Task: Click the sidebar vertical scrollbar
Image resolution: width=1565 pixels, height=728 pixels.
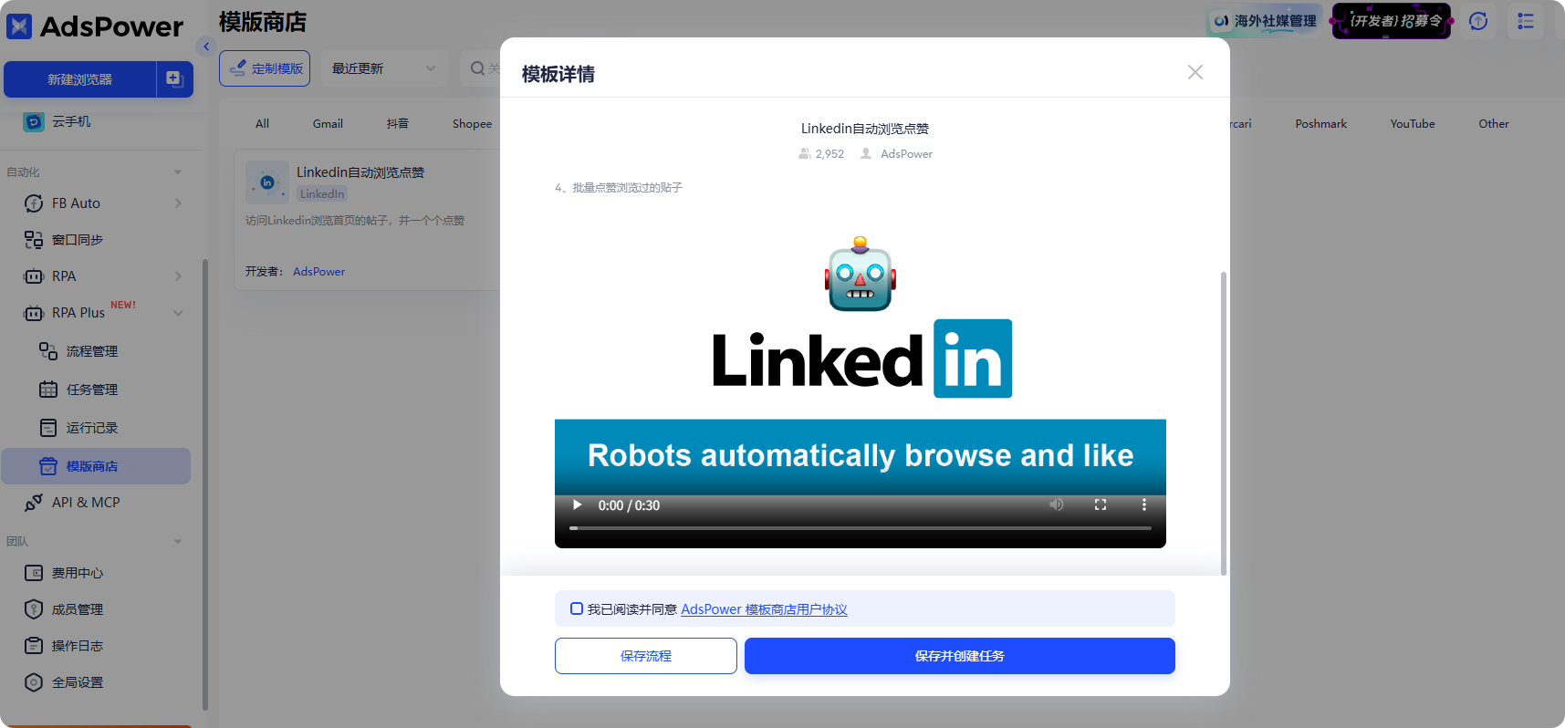Action: pyautogui.click(x=205, y=484)
